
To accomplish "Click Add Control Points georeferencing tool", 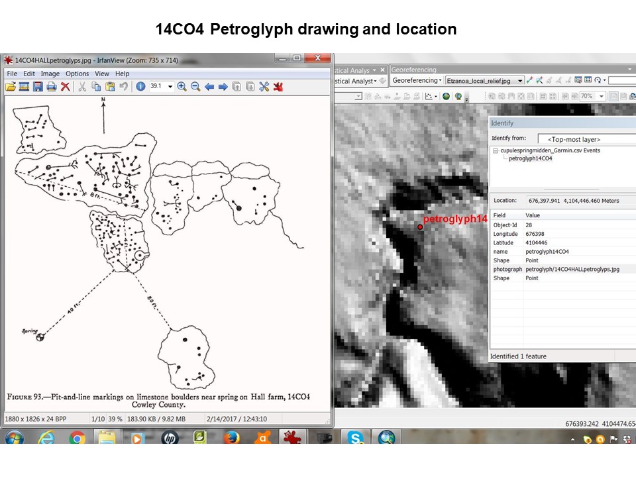I will point(529,80).
